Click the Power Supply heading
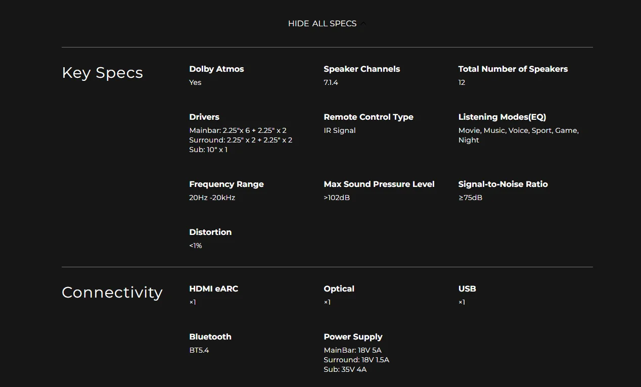This screenshot has width=641, height=387. pyautogui.click(x=353, y=337)
